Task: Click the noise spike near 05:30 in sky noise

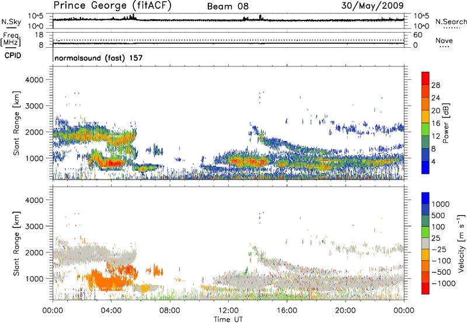Action: (x=133, y=16)
